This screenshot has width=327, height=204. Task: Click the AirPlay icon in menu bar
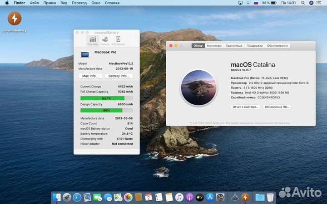pos(240,3)
